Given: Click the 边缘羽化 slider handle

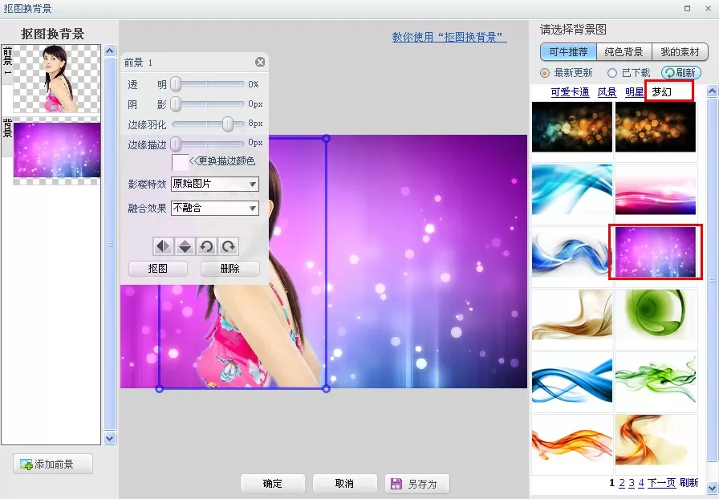Looking at the screenshot, I should point(227,124).
